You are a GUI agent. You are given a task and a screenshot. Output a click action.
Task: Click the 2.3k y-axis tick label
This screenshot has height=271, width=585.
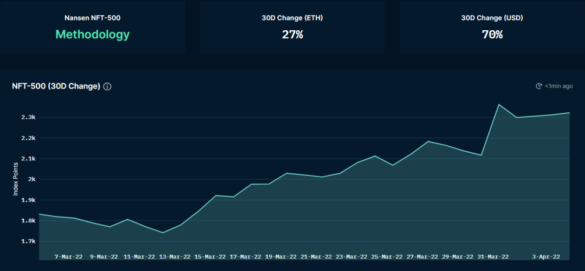(28, 118)
